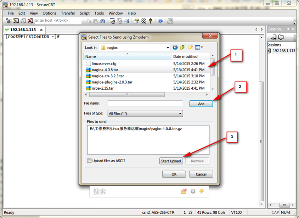Click the disabled Remove button

197,161
